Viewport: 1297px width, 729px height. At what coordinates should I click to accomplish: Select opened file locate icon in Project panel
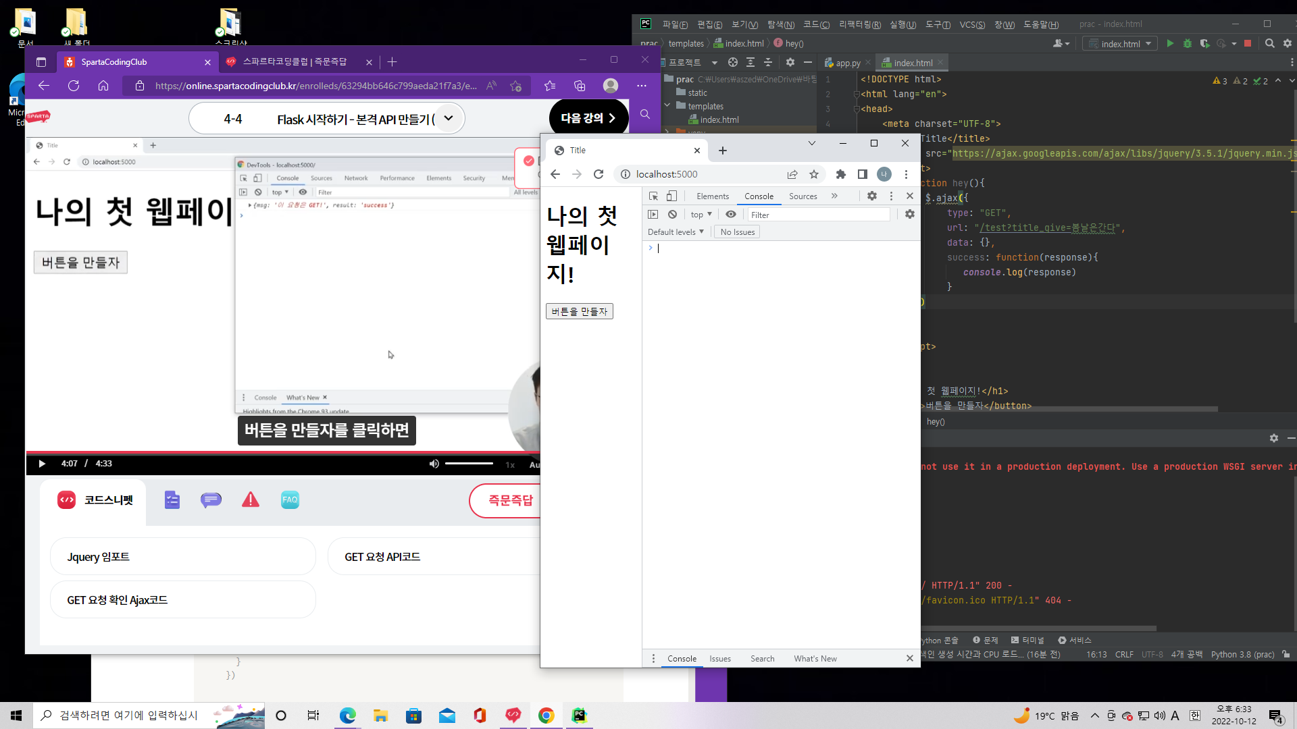(733, 62)
